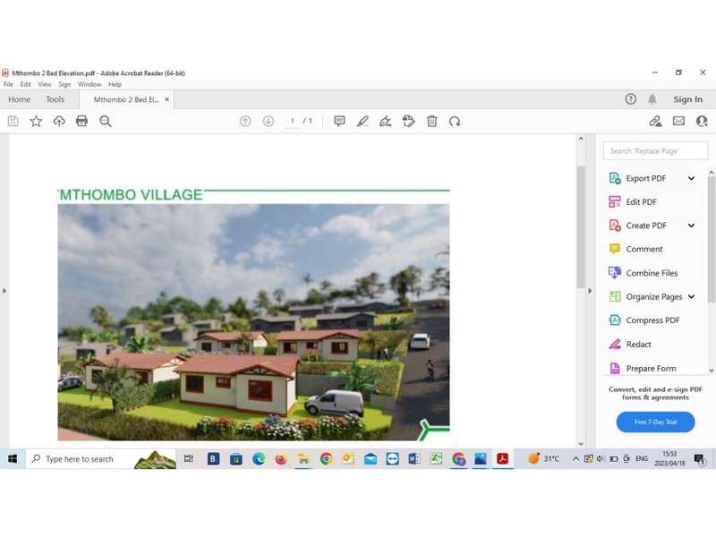Open the find text magnifier
Viewport: 716px width, 537px height.
(x=106, y=121)
